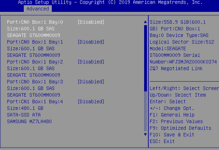This screenshot has width=219, height=150.
Task: Select the Port:CN0 Box:1 Bay:0 entry
Action: (x=35, y=22)
